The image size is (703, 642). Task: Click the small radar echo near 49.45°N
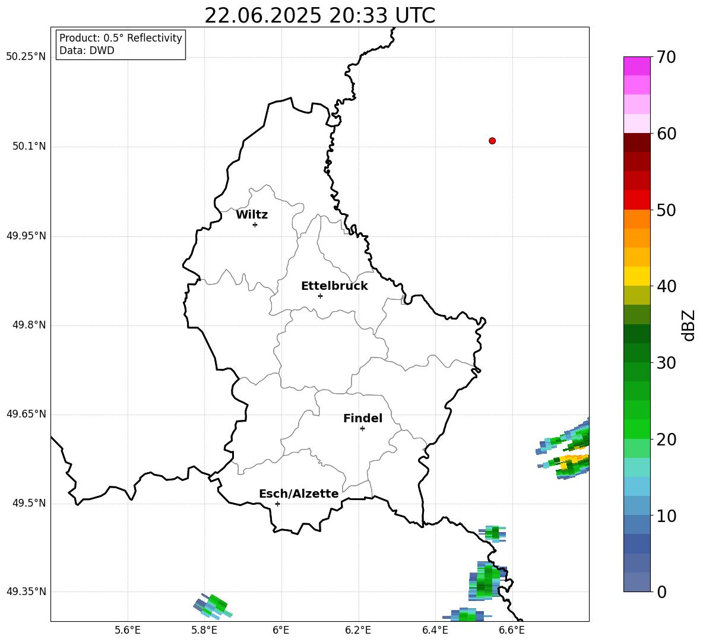[x=493, y=533]
